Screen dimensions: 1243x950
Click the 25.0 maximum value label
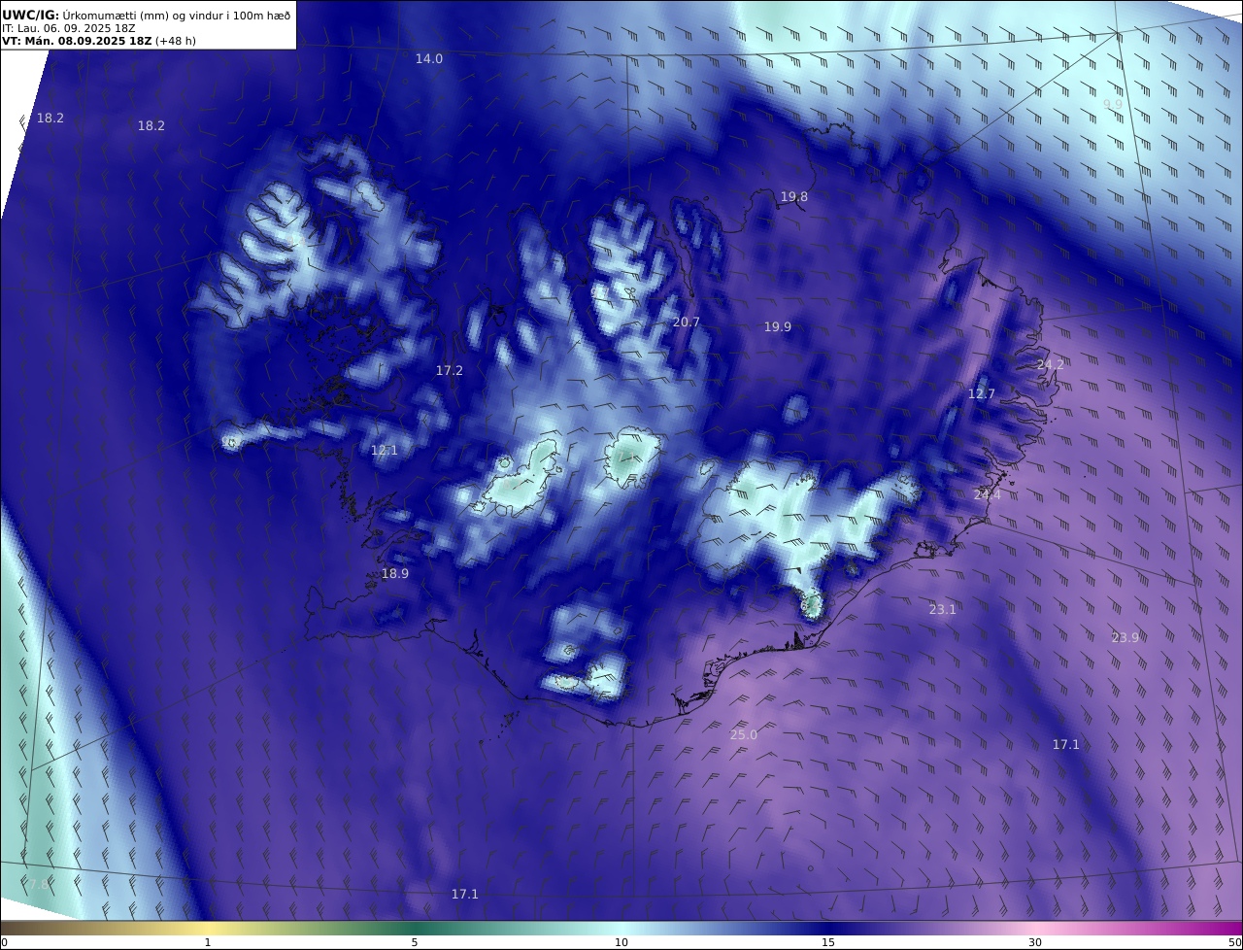tap(744, 734)
